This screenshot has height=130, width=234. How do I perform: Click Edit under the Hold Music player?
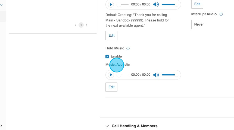[111, 87]
